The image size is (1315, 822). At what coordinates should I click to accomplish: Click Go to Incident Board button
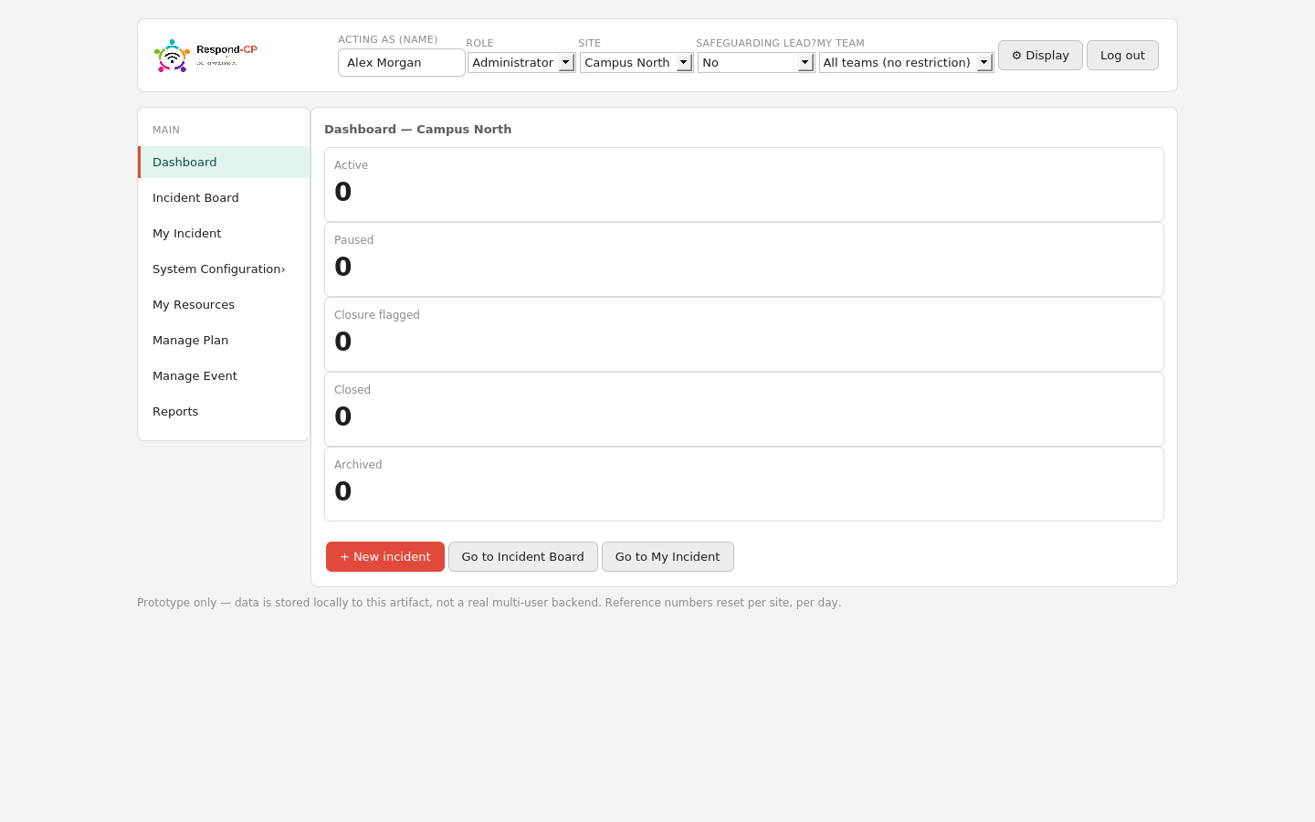point(523,556)
